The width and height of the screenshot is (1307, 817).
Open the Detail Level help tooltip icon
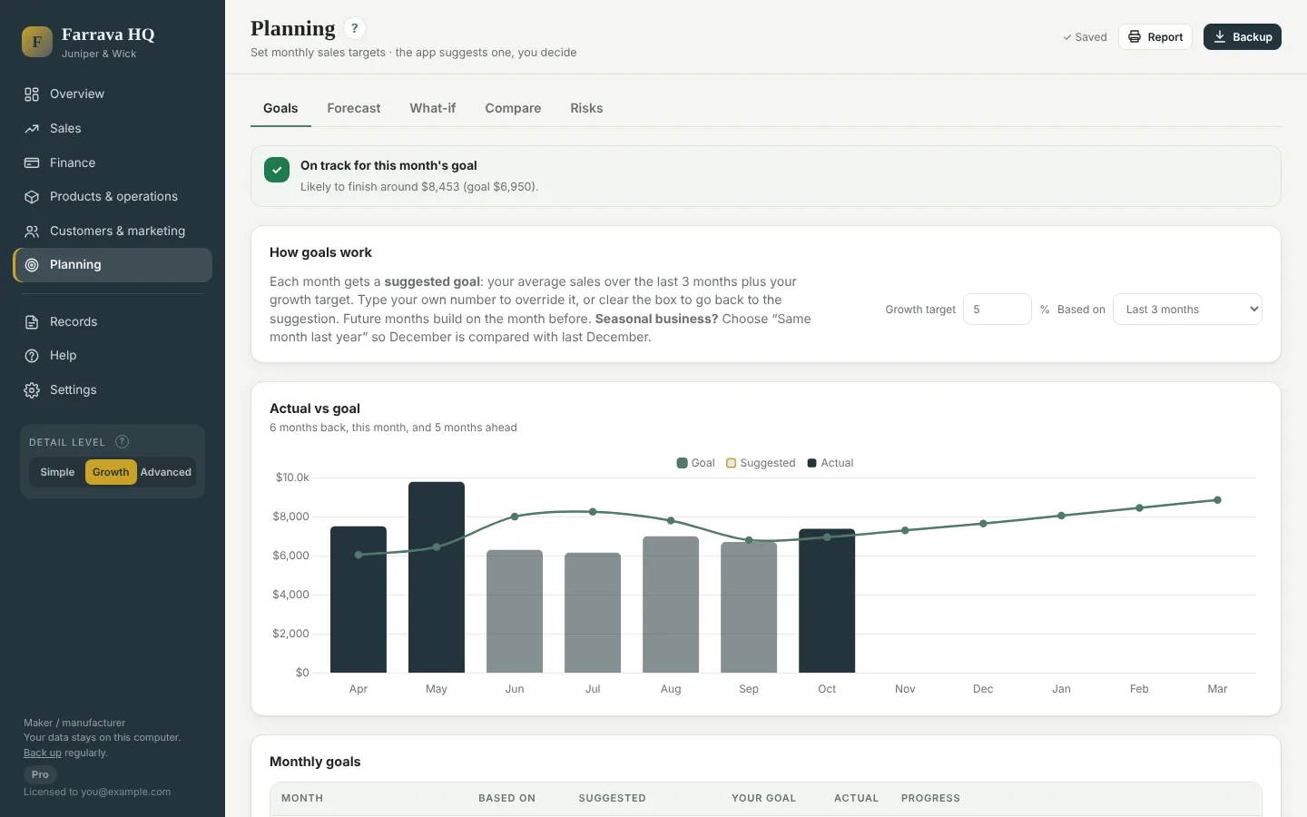pyautogui.click(x=123, y=442)
